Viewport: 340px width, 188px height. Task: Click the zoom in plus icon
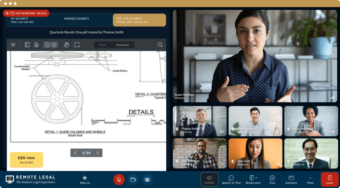pyautogui.click(x=54, y=45)
